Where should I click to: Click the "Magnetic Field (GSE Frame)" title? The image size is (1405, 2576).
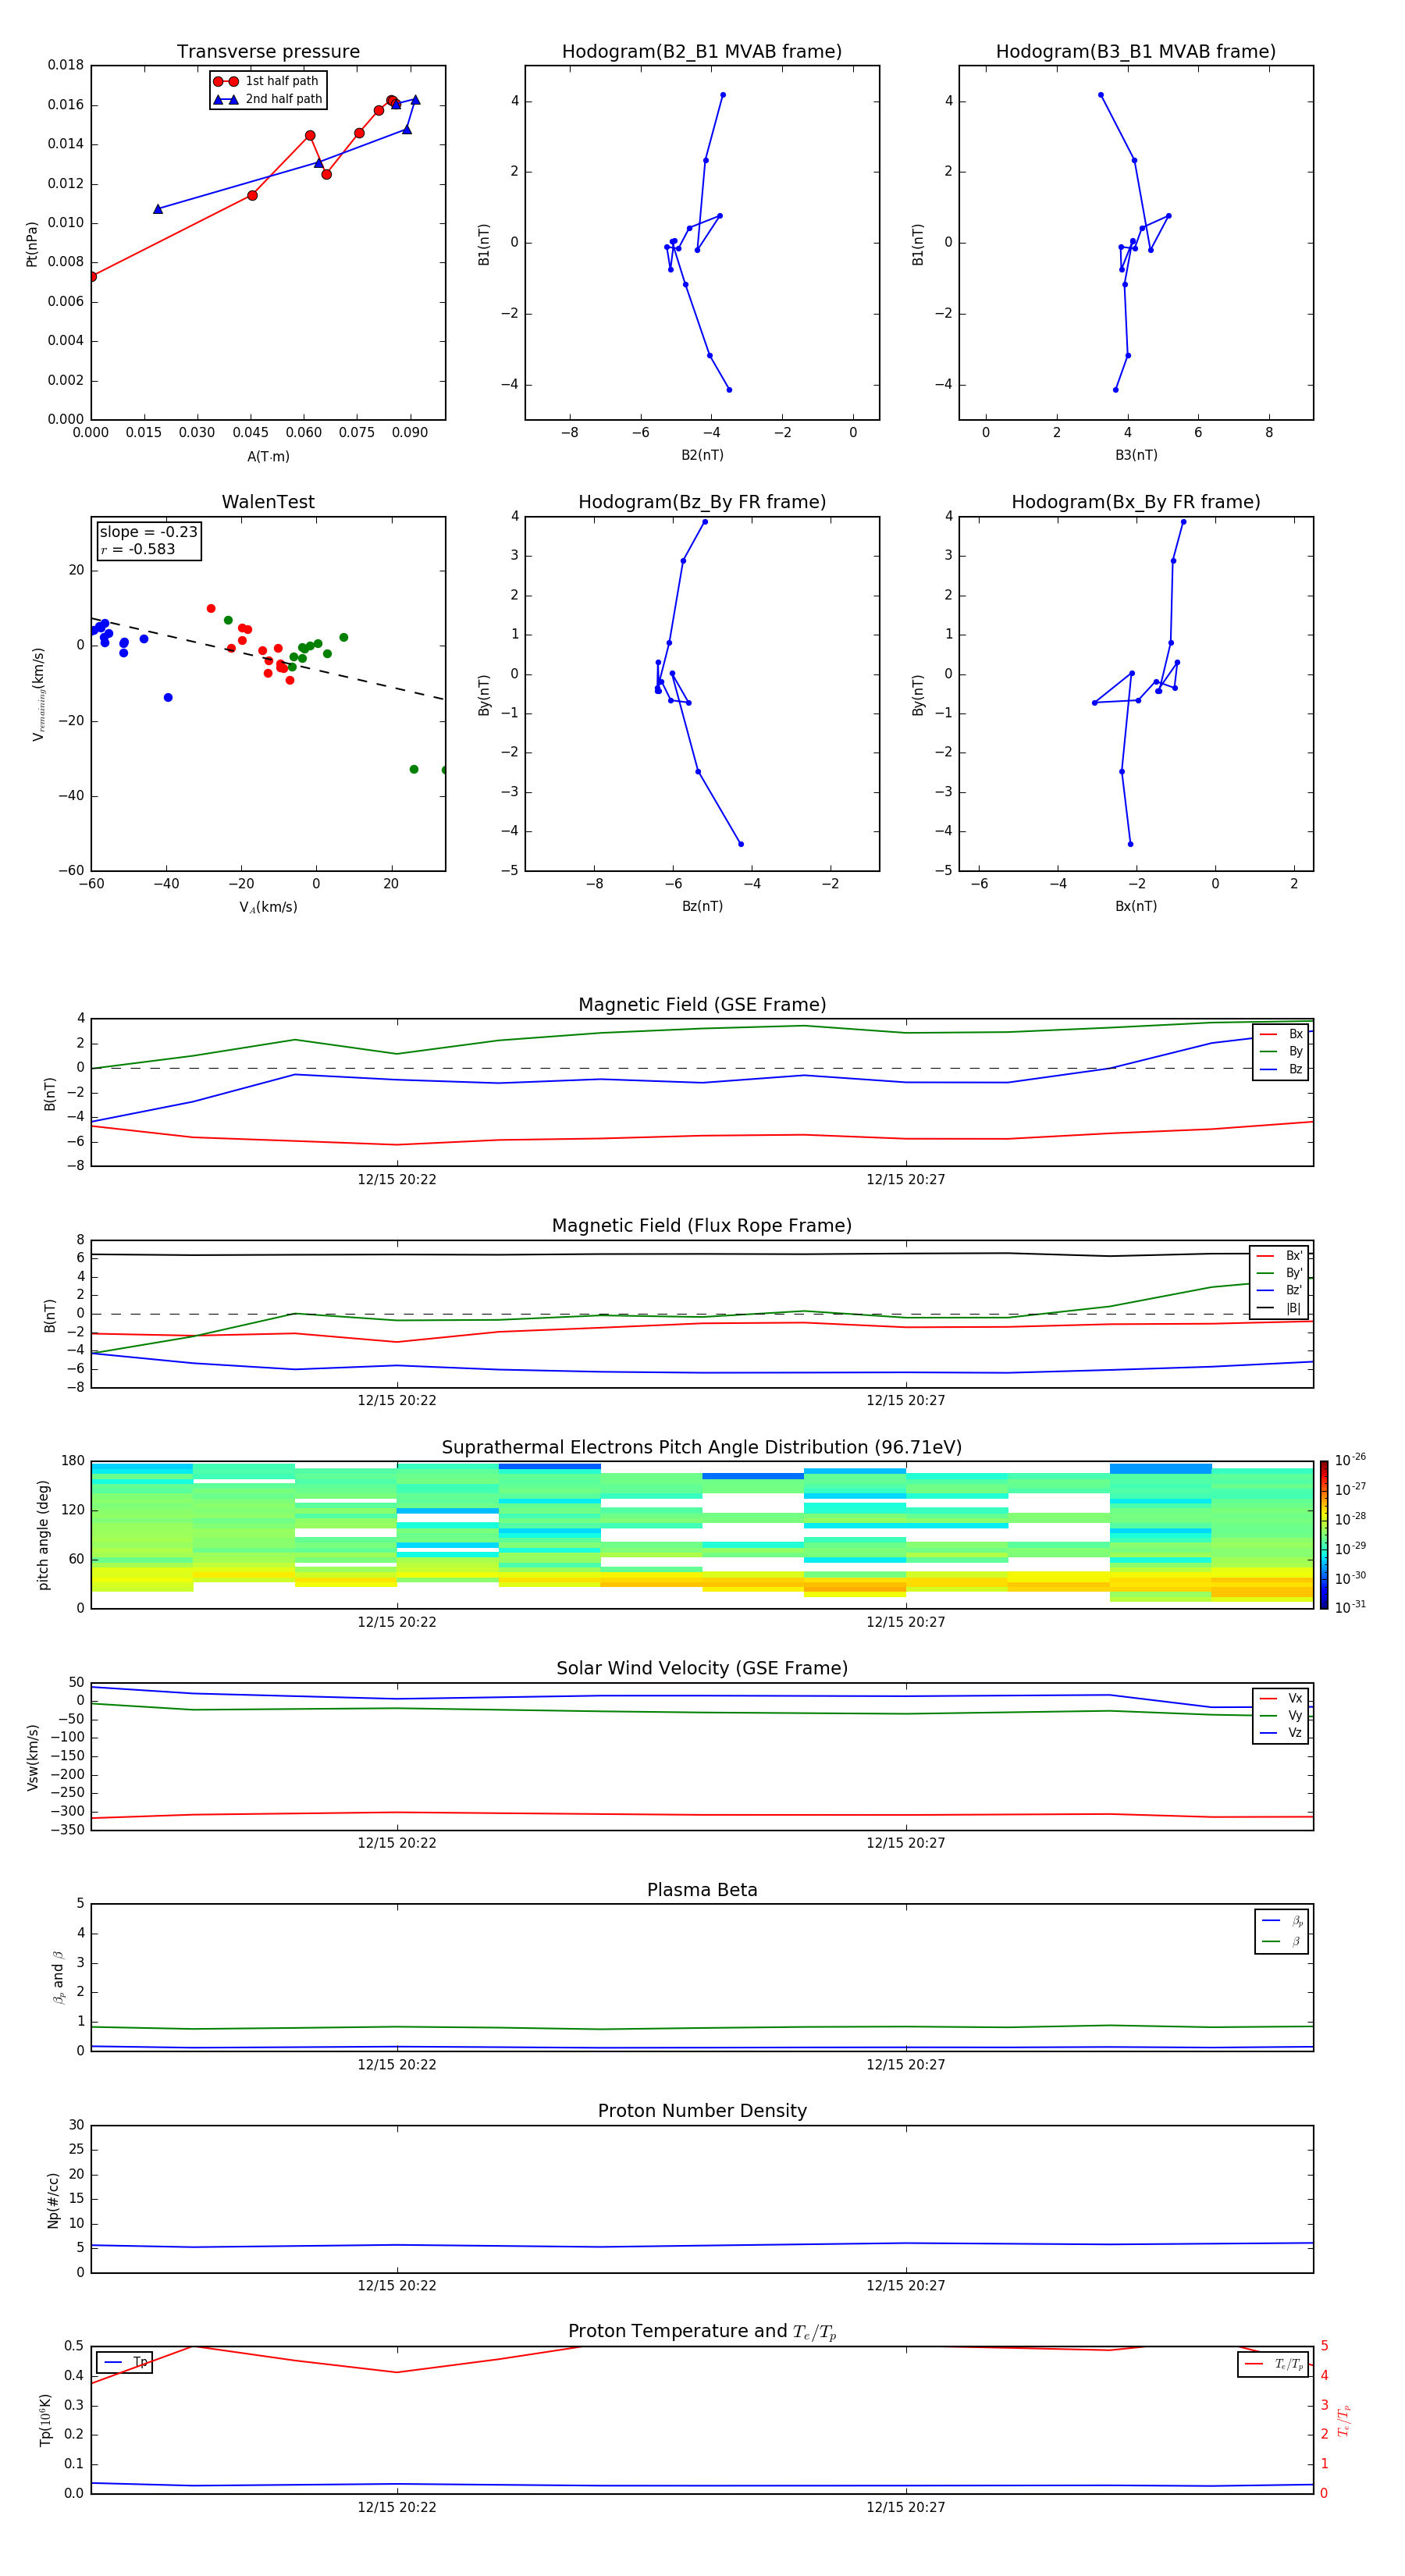pos(702,1005)
